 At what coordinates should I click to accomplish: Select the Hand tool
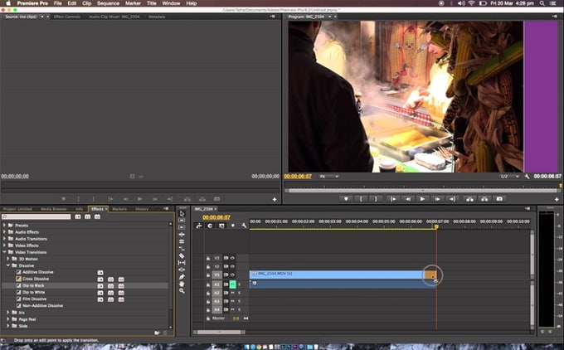click(182, 284)
